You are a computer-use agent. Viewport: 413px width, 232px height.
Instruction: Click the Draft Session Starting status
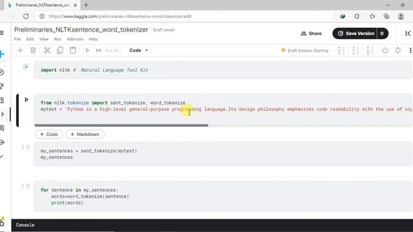(305, 50)
